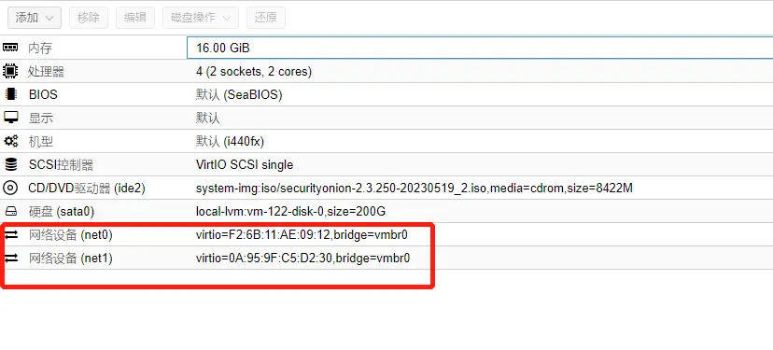Click the 编辑 (Edit) button
773x350 pixels.
pyautogui.click(x=135, y=18)
